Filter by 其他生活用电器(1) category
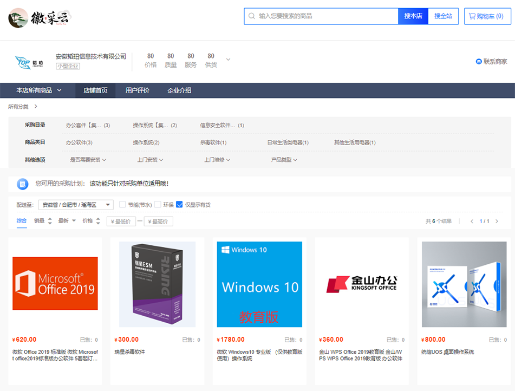 tap(355, 142)
